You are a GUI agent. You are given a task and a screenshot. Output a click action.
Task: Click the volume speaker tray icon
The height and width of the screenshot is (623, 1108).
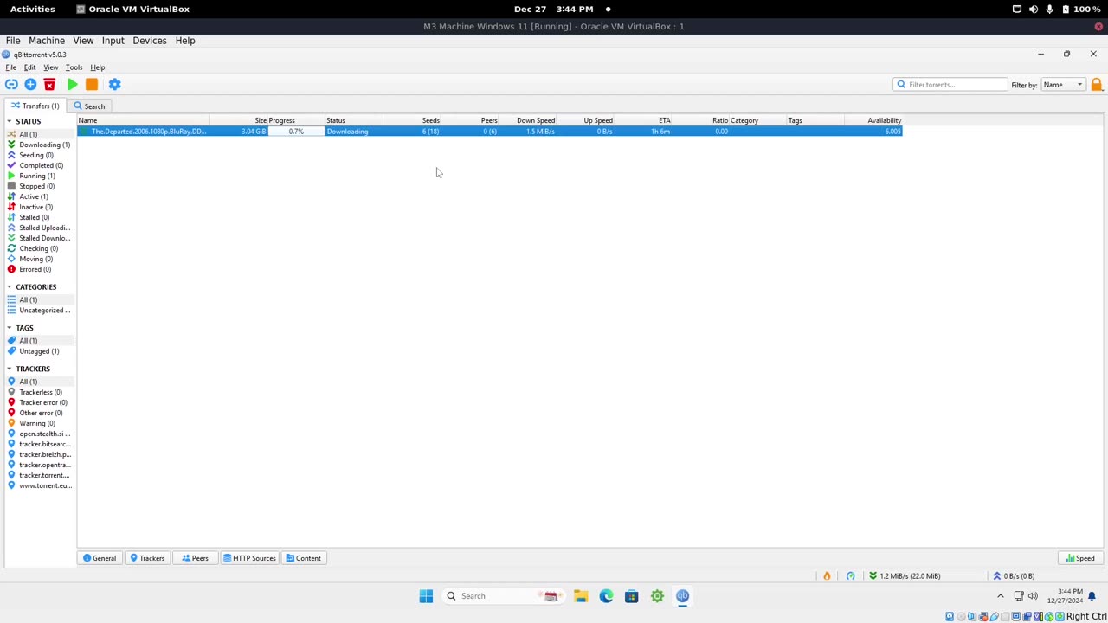[x=1033, y=596]
